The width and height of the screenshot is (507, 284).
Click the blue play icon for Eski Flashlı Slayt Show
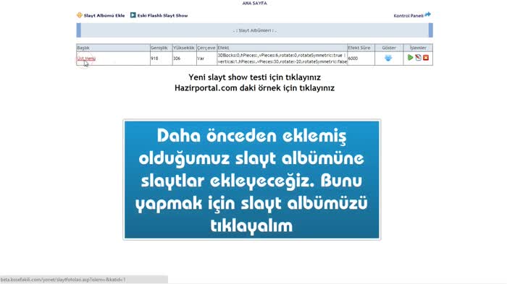tap(133, 15)
